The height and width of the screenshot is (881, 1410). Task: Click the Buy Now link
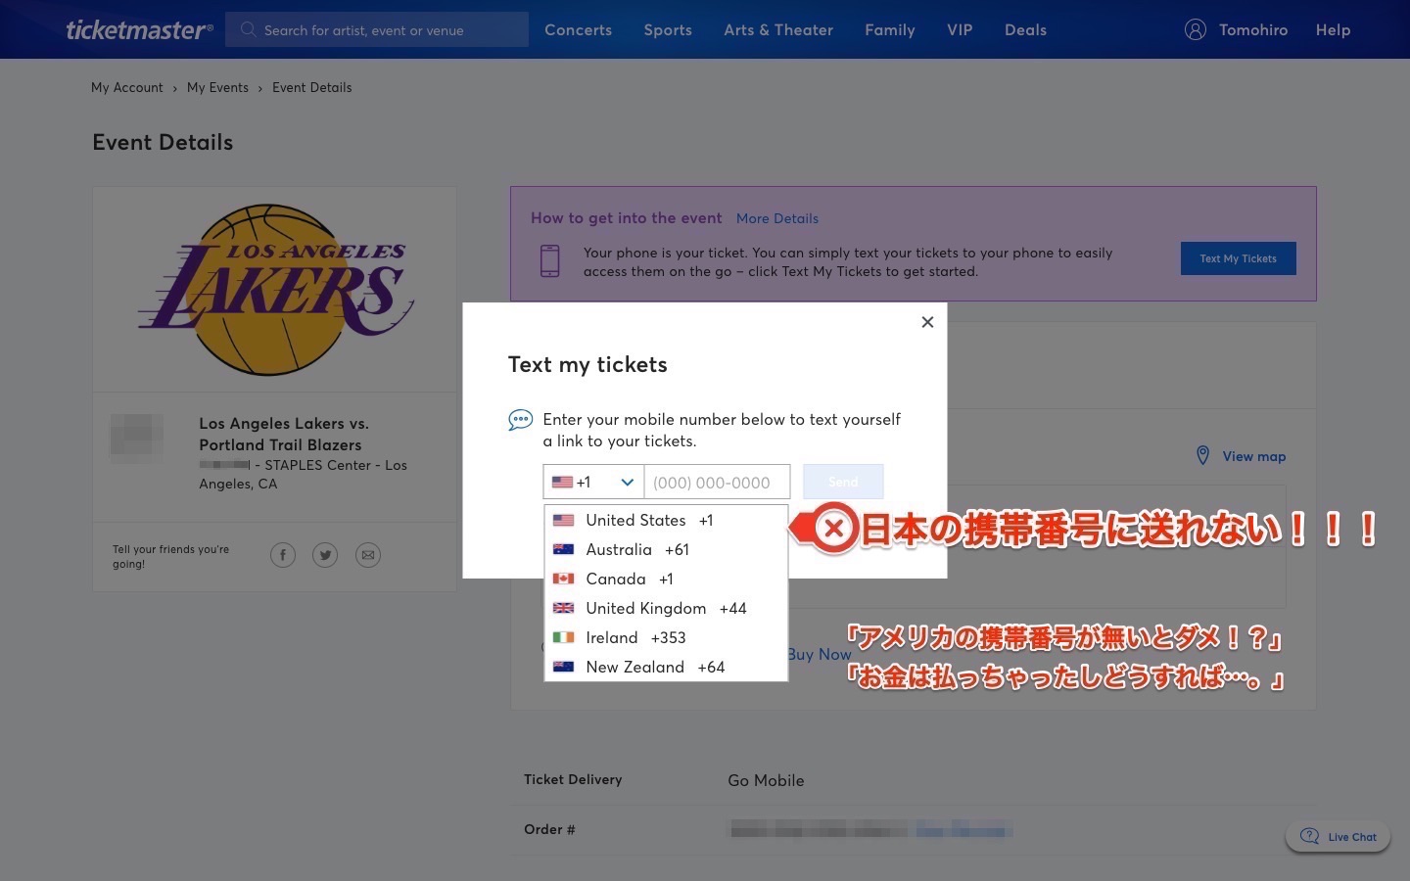coord(820,654)
